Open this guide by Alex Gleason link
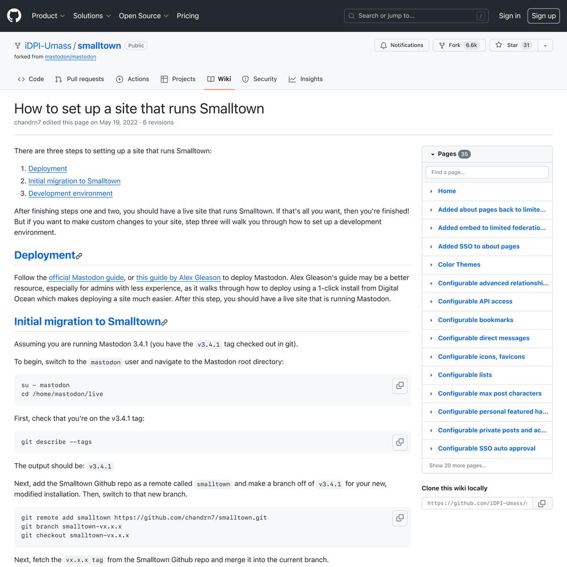The height and width of the screenshot is (567, 567). (178, 278)
